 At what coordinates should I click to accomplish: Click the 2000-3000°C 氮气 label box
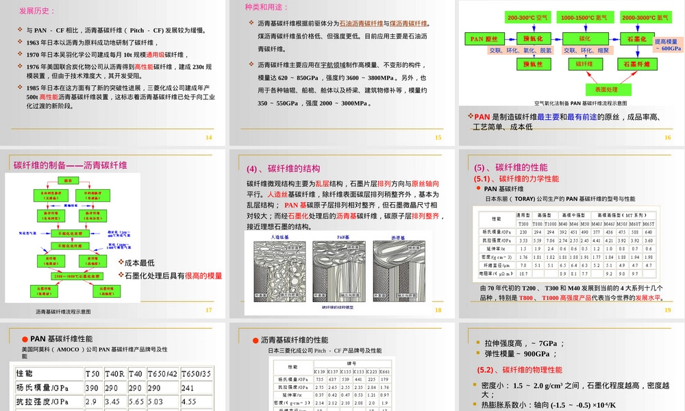pyautogui.click(x=645, y=18)
